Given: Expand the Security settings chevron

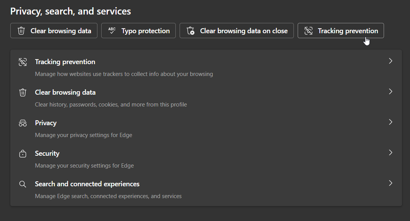Looking at the screenshot, I should point(391,152).
